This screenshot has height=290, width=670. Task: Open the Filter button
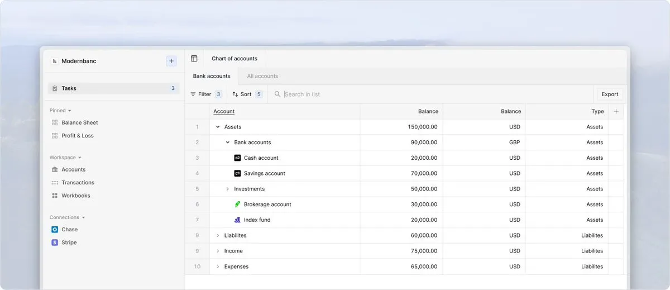point(206,94)
